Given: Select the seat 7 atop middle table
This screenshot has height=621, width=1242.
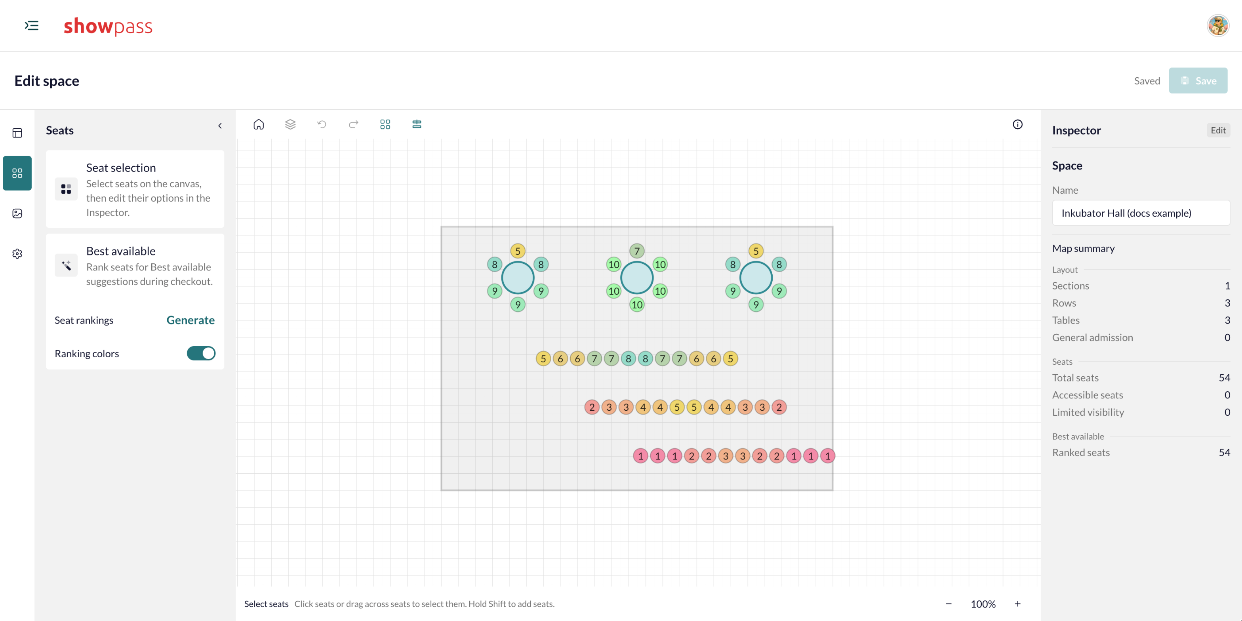Looking at the screenshot, I should tap(636, 251).
